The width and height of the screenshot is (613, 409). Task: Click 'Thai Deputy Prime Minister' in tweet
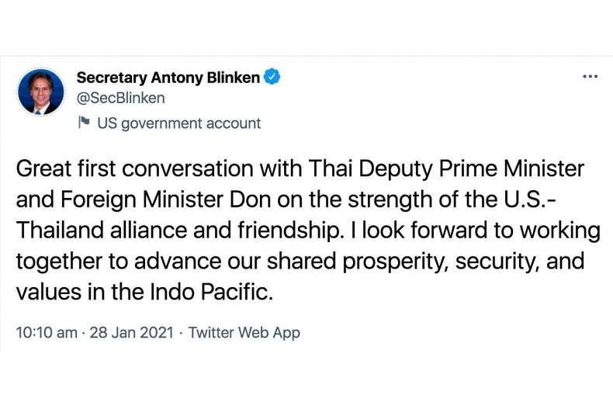tap(446, 168)
